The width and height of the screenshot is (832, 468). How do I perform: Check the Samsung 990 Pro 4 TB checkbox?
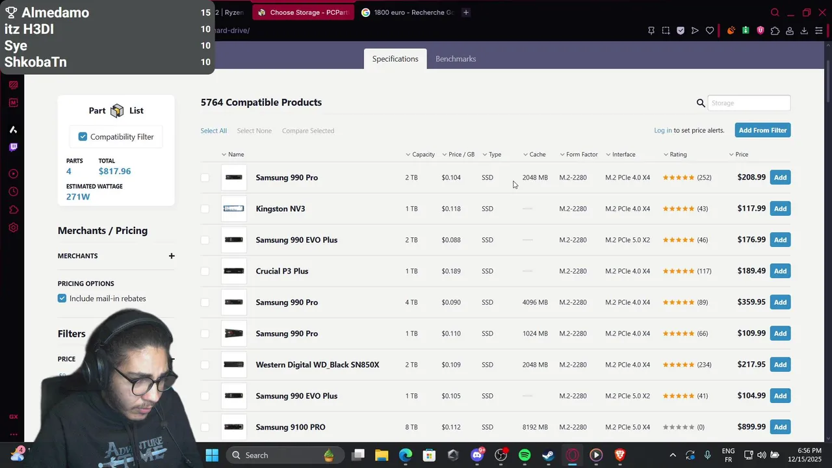point(205,302)
